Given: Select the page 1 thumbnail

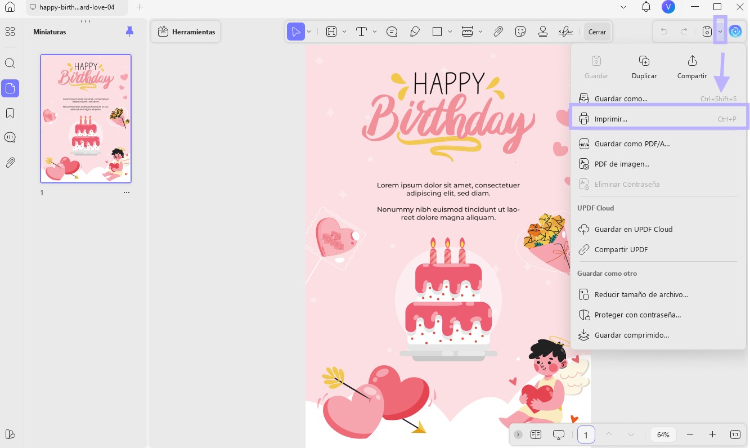Looking at the screenshot, I should (x=86, y=119).
